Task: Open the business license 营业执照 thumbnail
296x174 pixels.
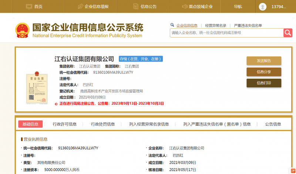Action: pyautogui.click(x=37, y=88)
